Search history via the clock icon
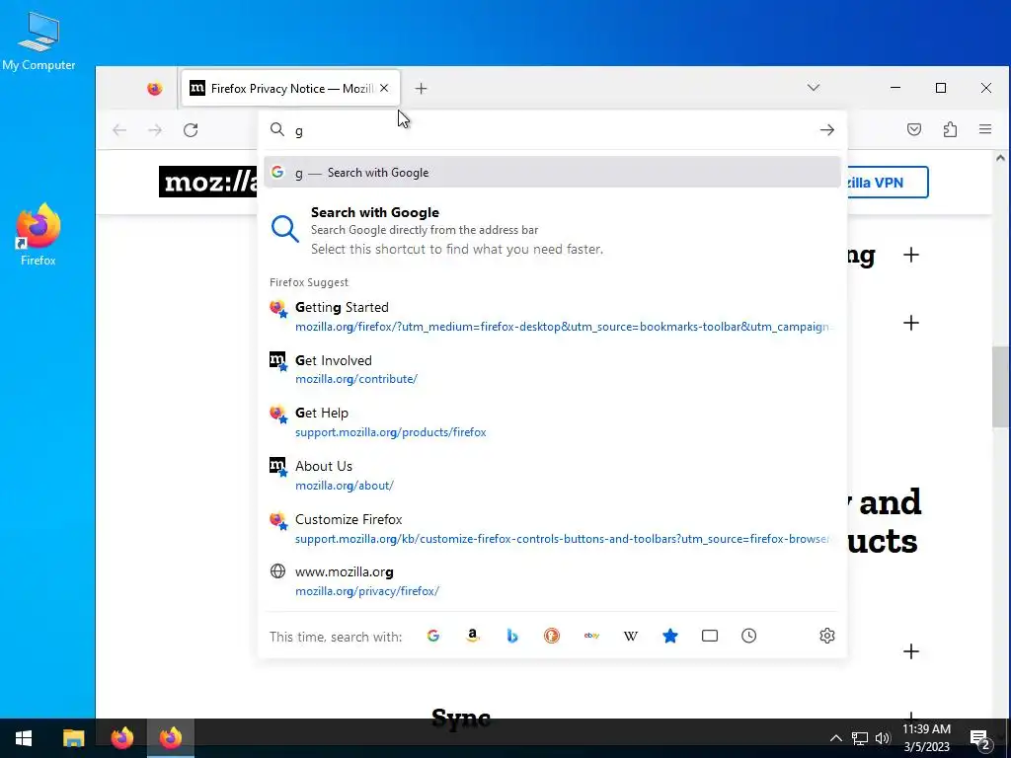 point(748,637)
